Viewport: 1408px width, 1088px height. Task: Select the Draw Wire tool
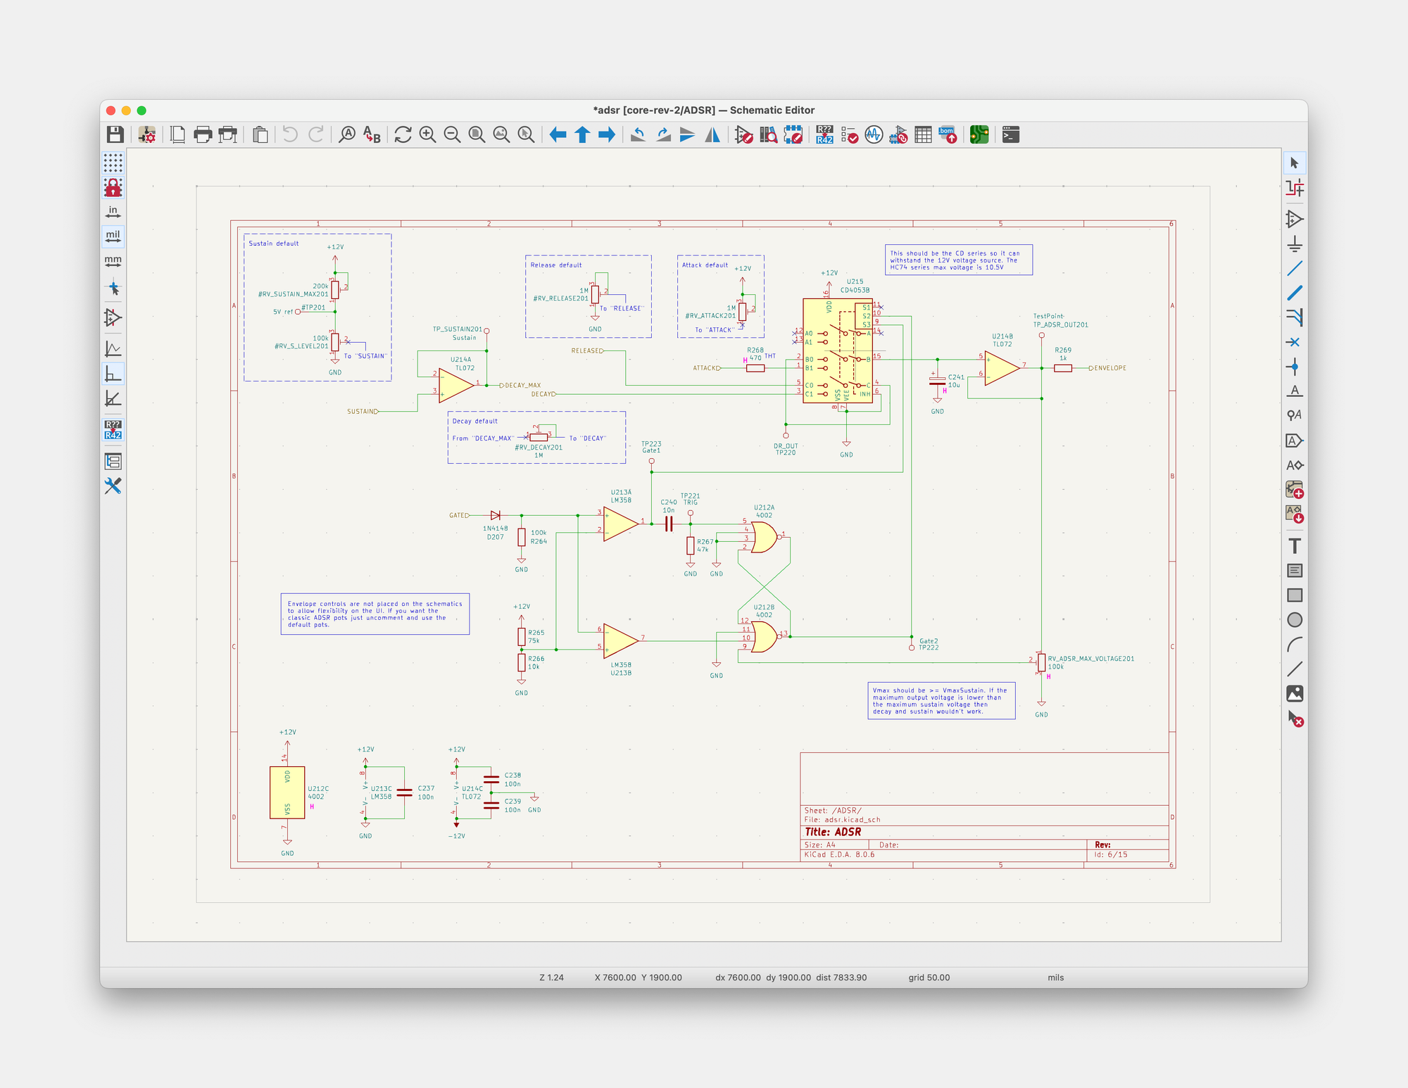(x=1294, y=269)
